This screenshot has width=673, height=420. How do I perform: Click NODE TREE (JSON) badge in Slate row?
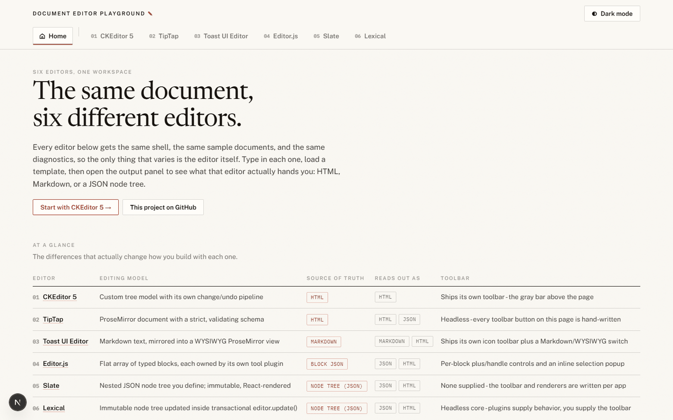[337, 386]
